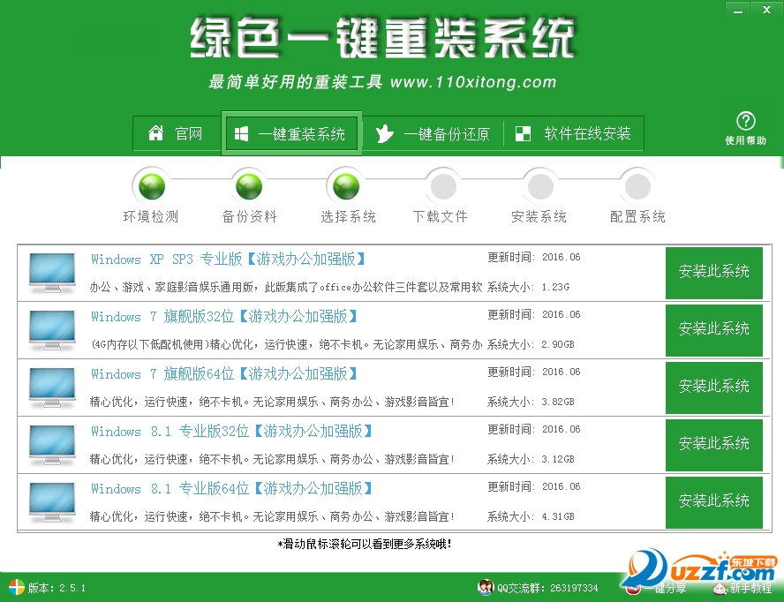
Task: Install Windows 8.1 专业版32位 system
Action: pyautogui.click(x=714, y=445)
